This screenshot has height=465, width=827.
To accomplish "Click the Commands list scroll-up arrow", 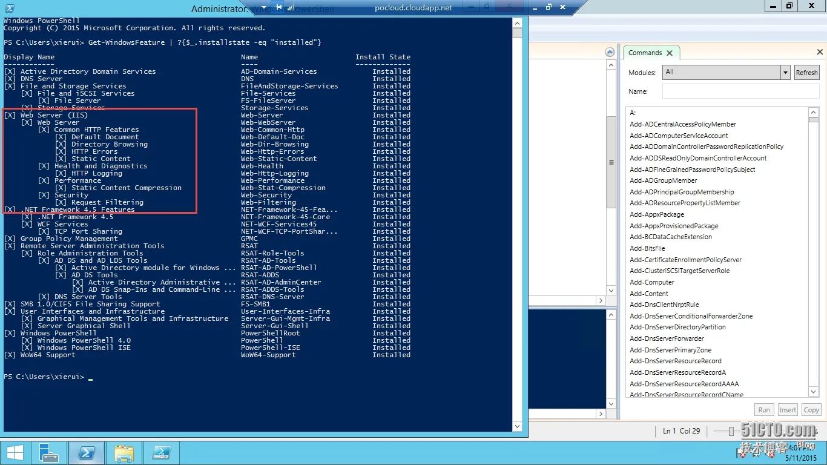I will point(813,112).
